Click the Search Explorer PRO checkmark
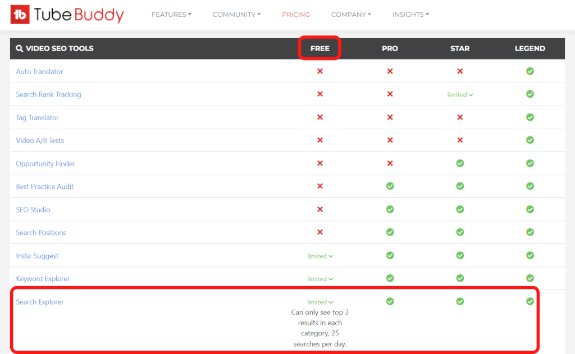 390,301
